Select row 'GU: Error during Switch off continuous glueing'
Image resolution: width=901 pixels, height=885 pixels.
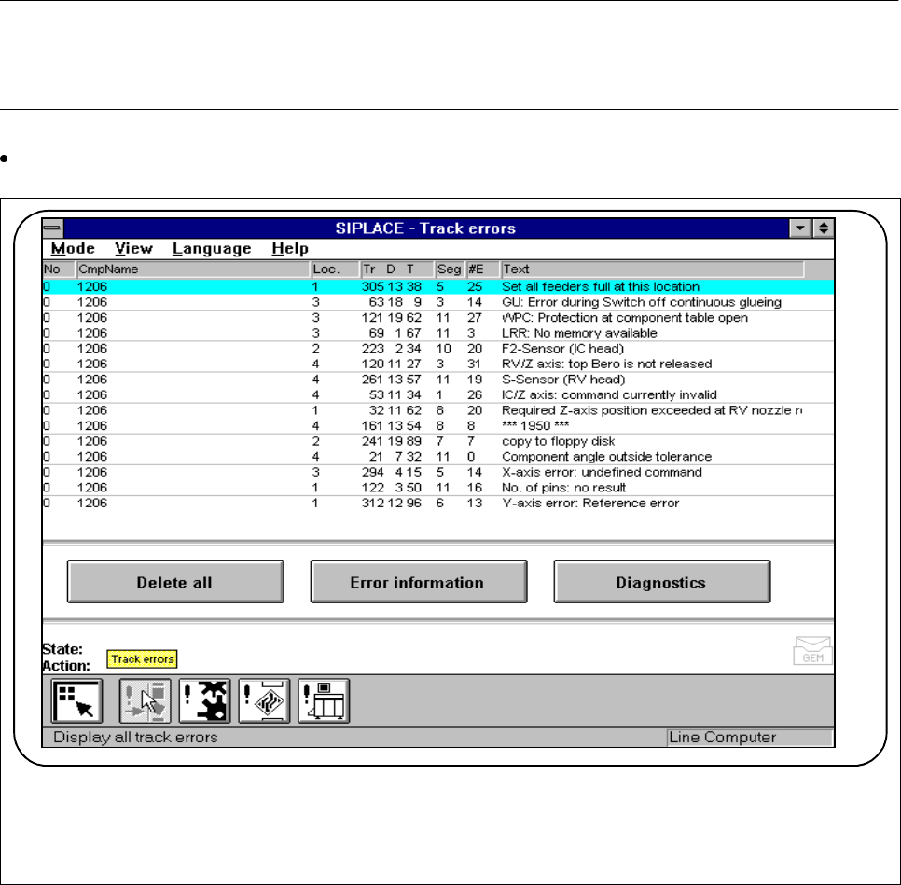tap(437, 302)
